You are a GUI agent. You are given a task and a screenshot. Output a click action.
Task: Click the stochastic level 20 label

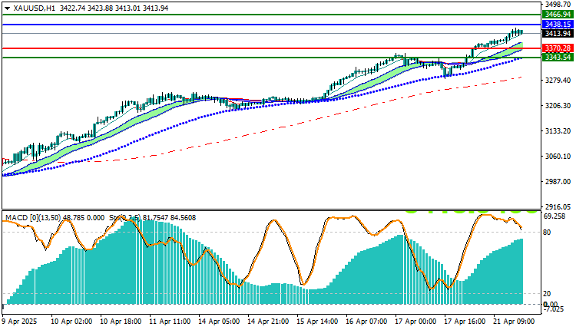click(547, 293)
